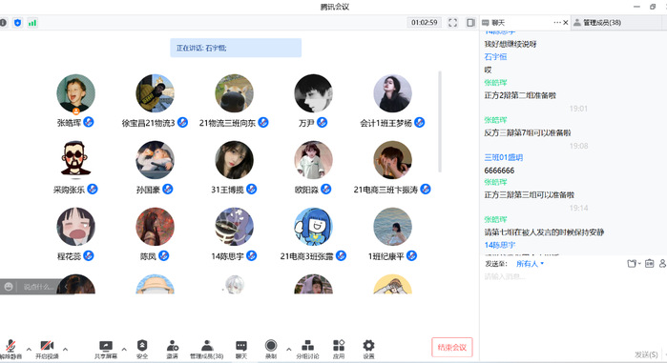Screen dimensions: 667x363
Task: Start recording with the 录制 icon
Action: [271, 350]
